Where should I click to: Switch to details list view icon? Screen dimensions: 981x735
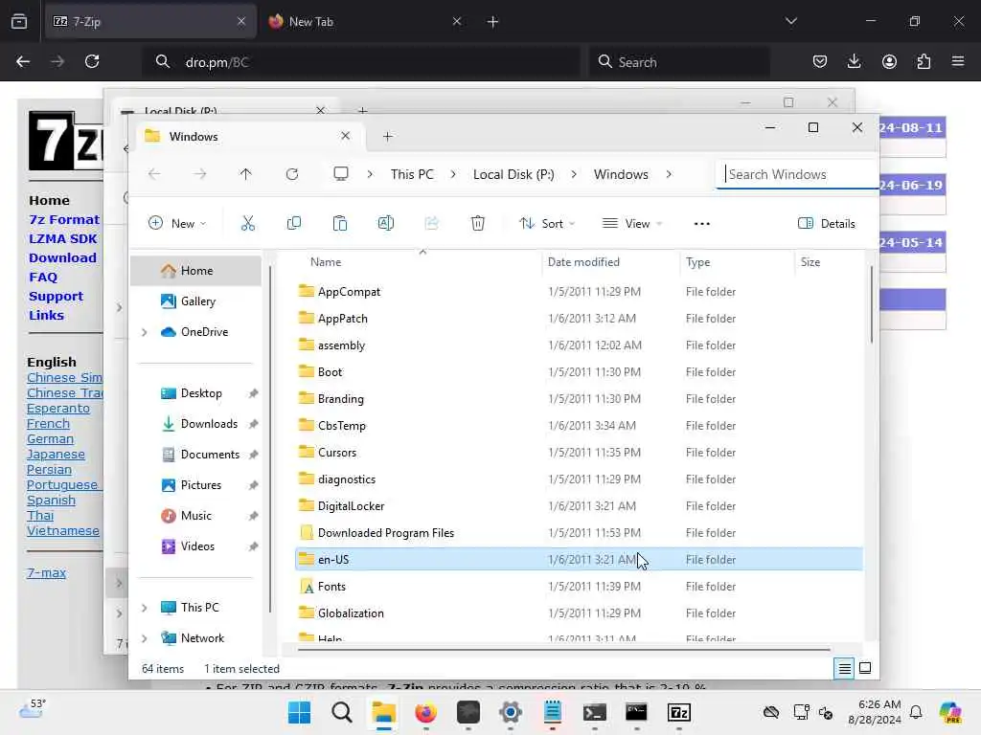pos(844,669)
